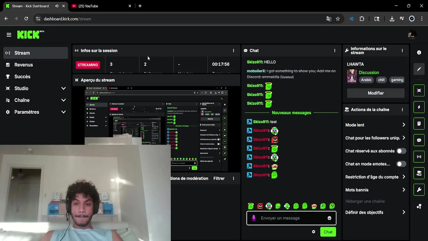Open three-dot menu beside Filtrer
The width and height of the screenshot is (428, 241).
coord(233,178)
